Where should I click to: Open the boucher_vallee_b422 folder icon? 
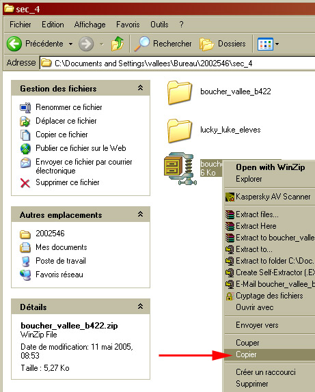tap(180, 92)
